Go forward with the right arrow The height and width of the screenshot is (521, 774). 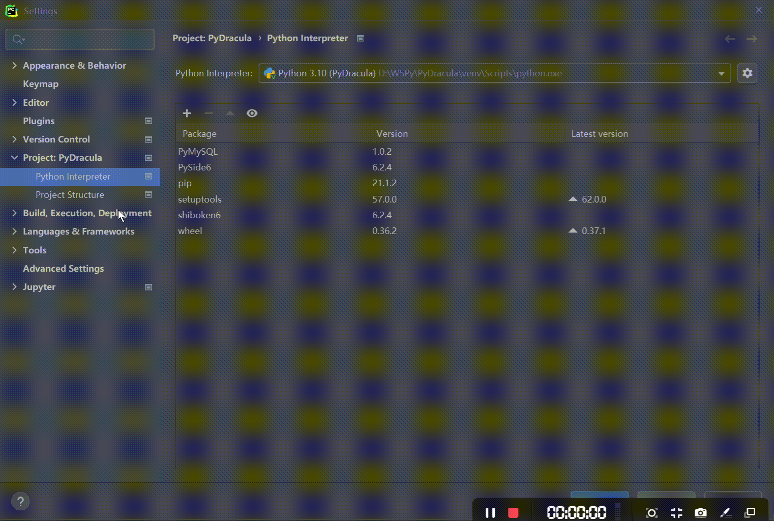click(x=752, y=39)
